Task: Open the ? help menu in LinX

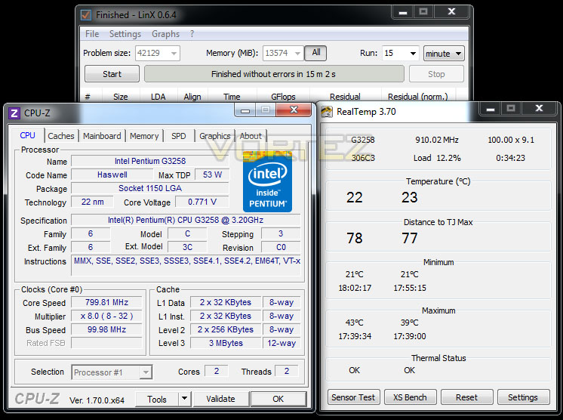Action: [192, 34]
